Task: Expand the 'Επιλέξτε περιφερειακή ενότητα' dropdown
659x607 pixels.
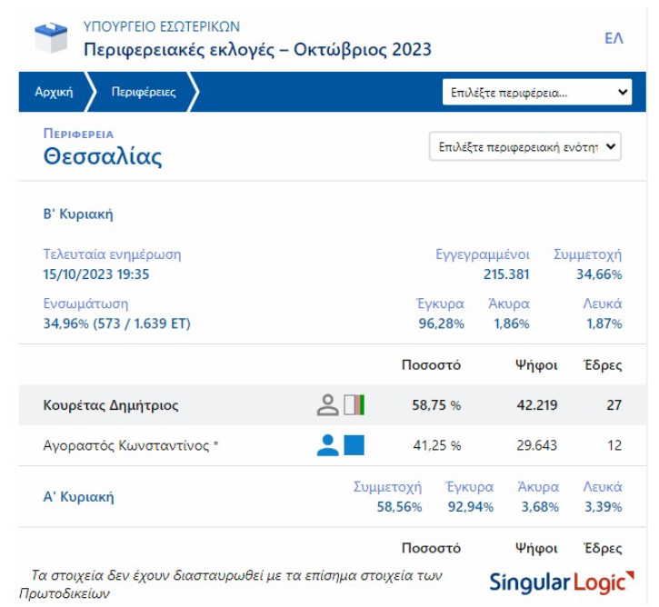Action: pos(524,146)
